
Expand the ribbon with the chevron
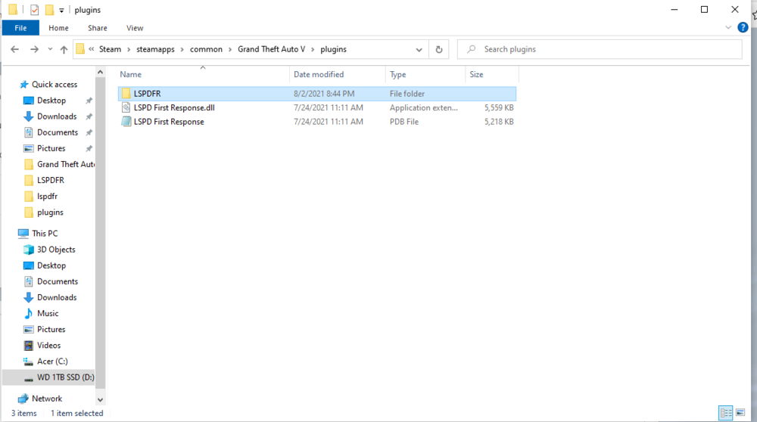(728, 27)
